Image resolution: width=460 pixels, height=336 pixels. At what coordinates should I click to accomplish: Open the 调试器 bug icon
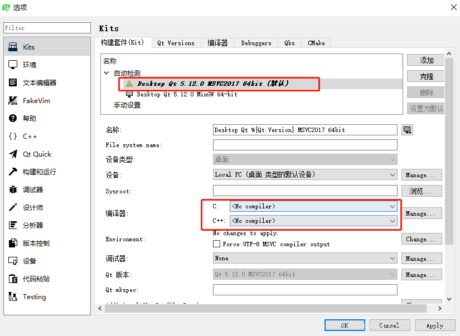(x=13, y=189)
